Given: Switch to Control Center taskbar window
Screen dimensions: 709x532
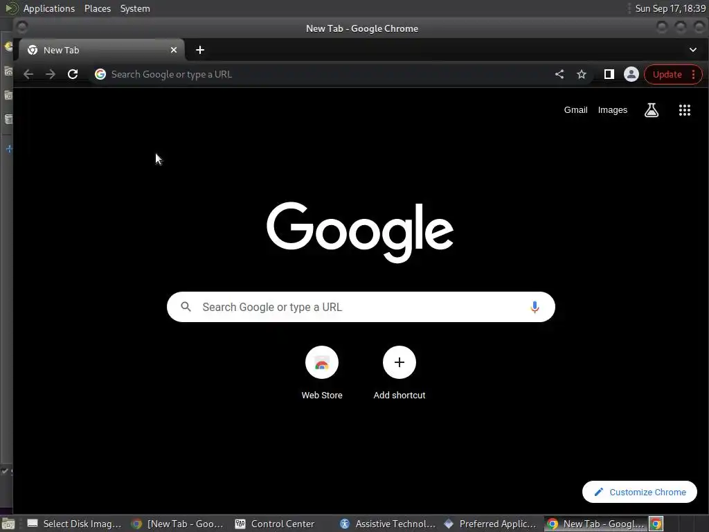Looking at the screenshot, I should (x=281, y=524).
